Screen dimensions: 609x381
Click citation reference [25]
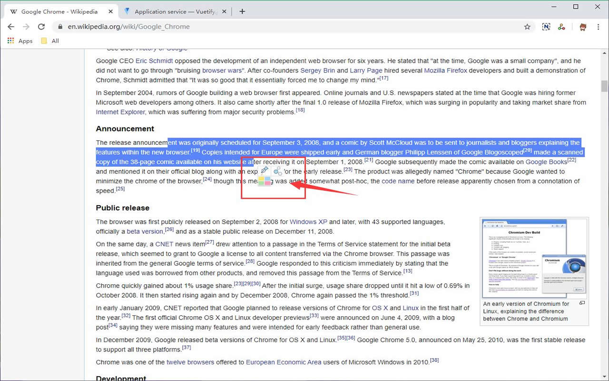coord(120,189)
